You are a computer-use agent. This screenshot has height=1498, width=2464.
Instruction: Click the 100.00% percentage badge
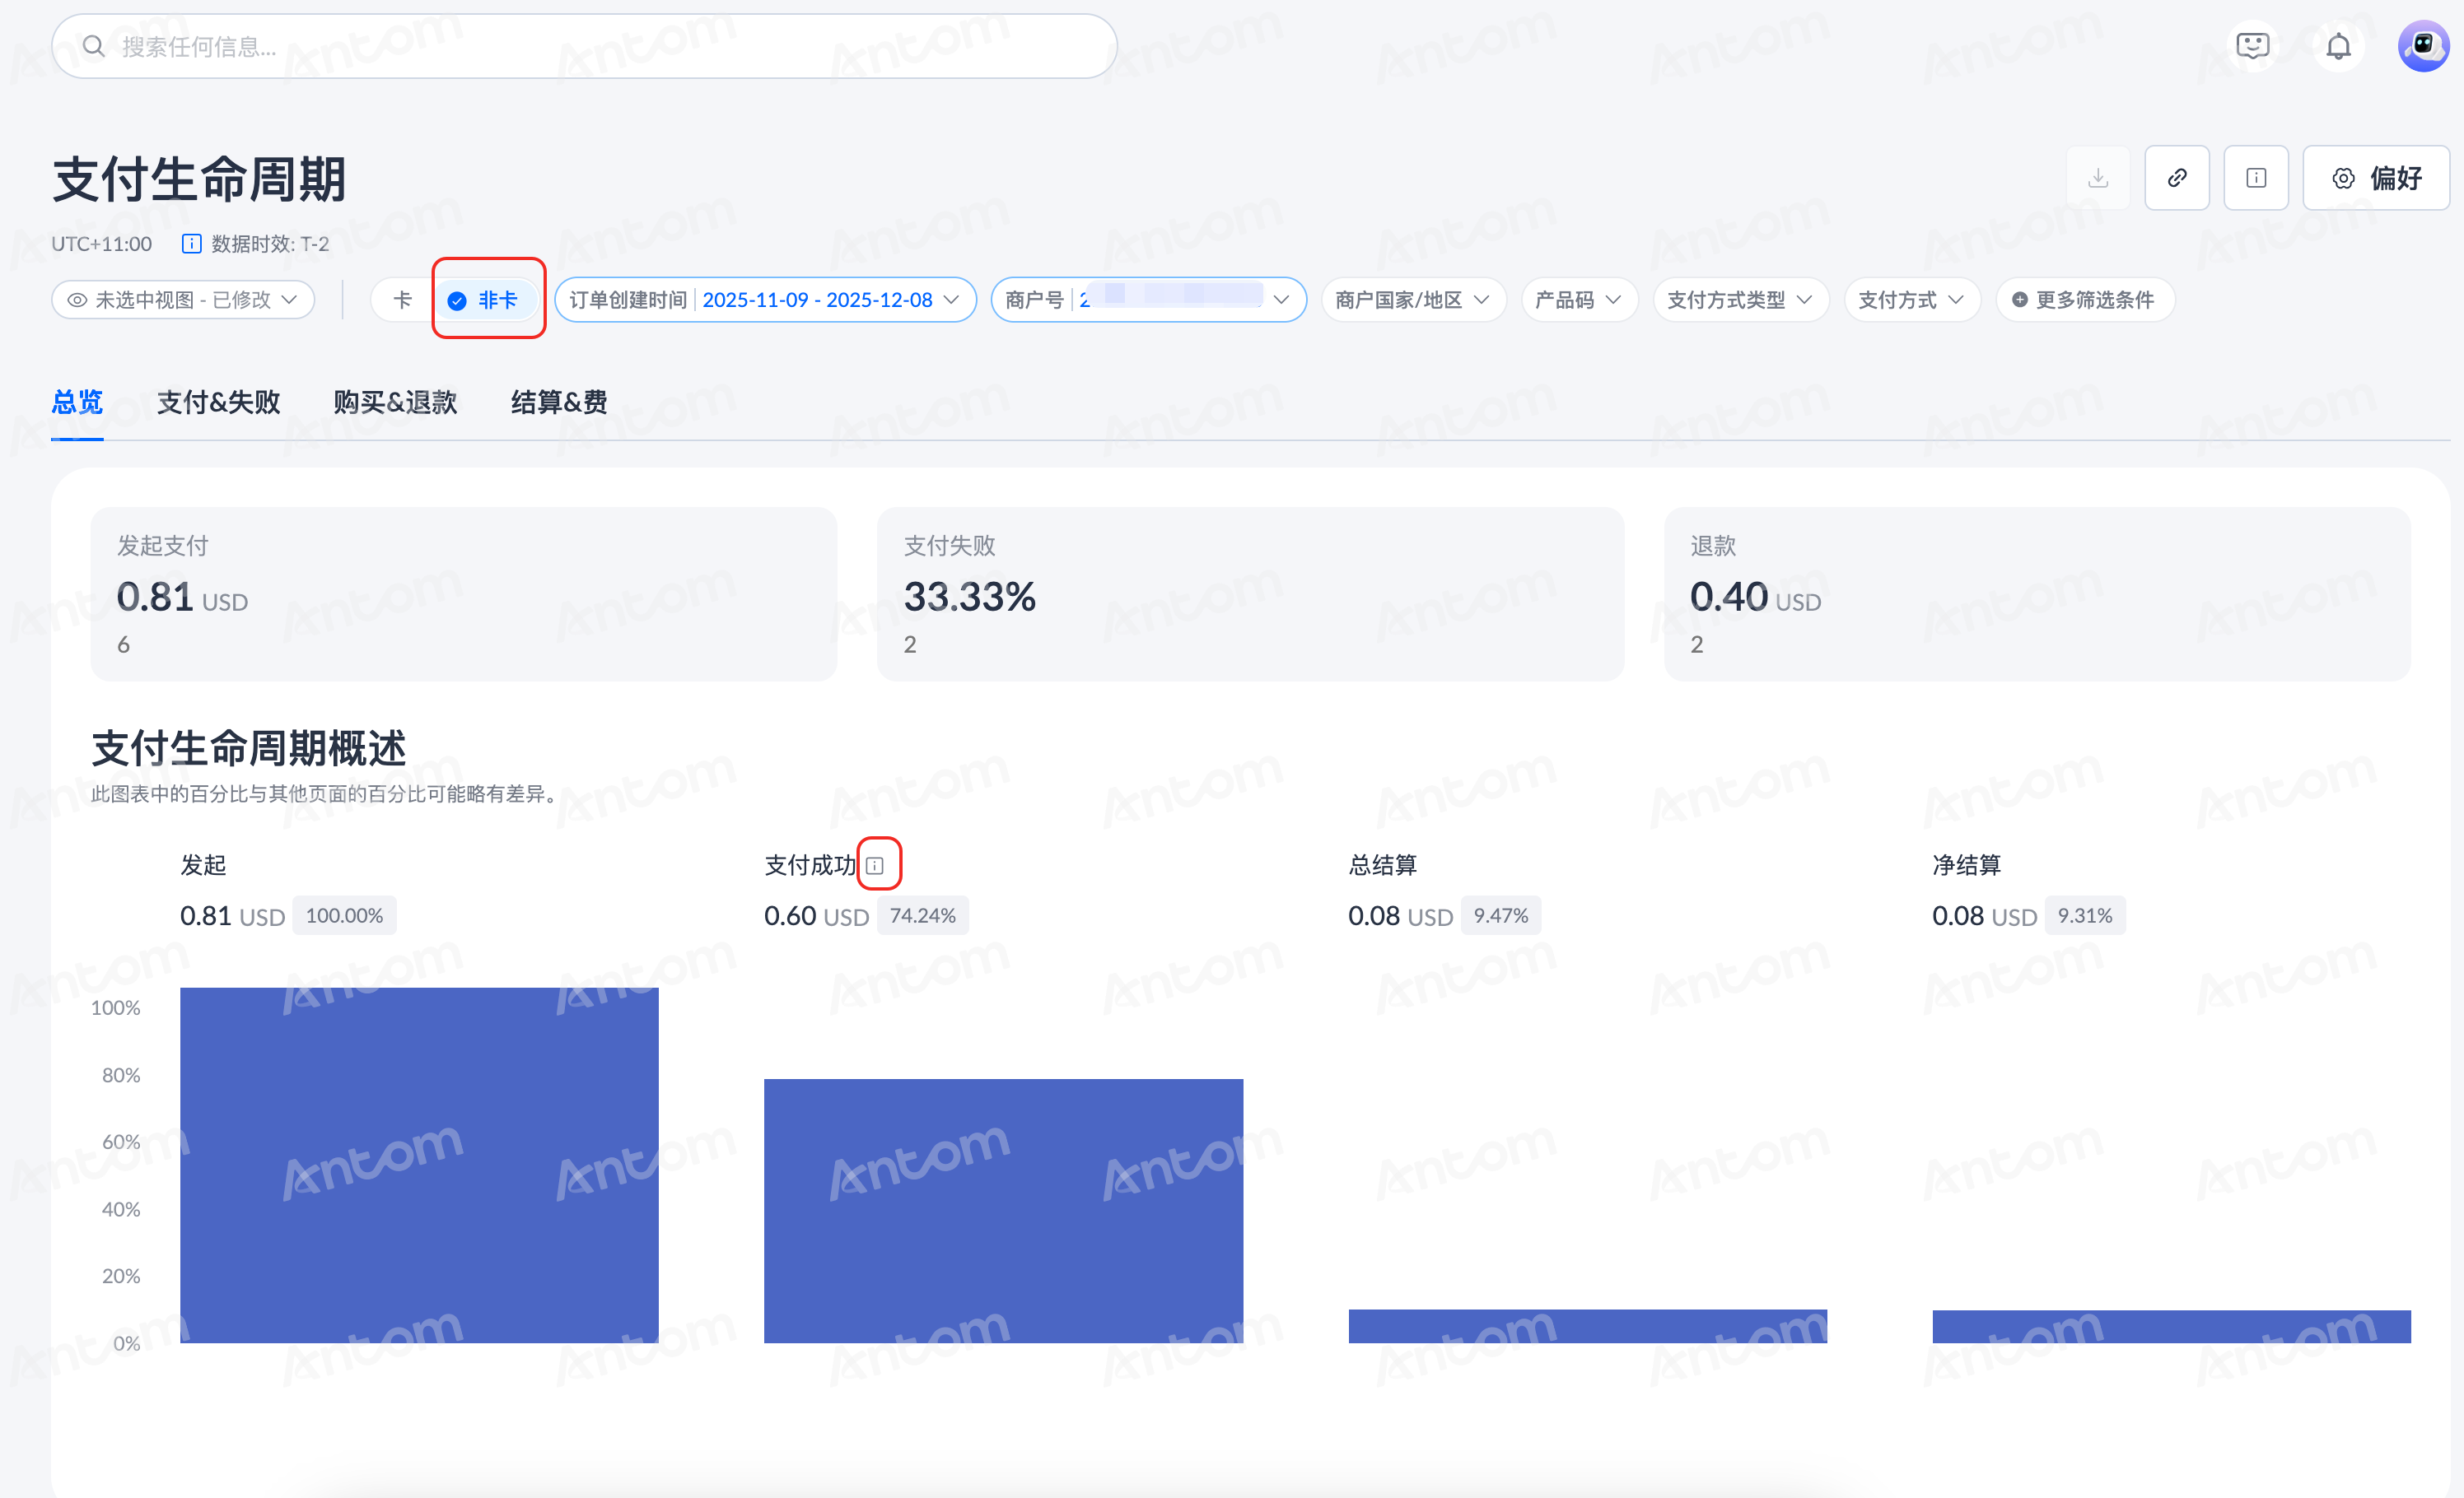click(x=344, y=915)
